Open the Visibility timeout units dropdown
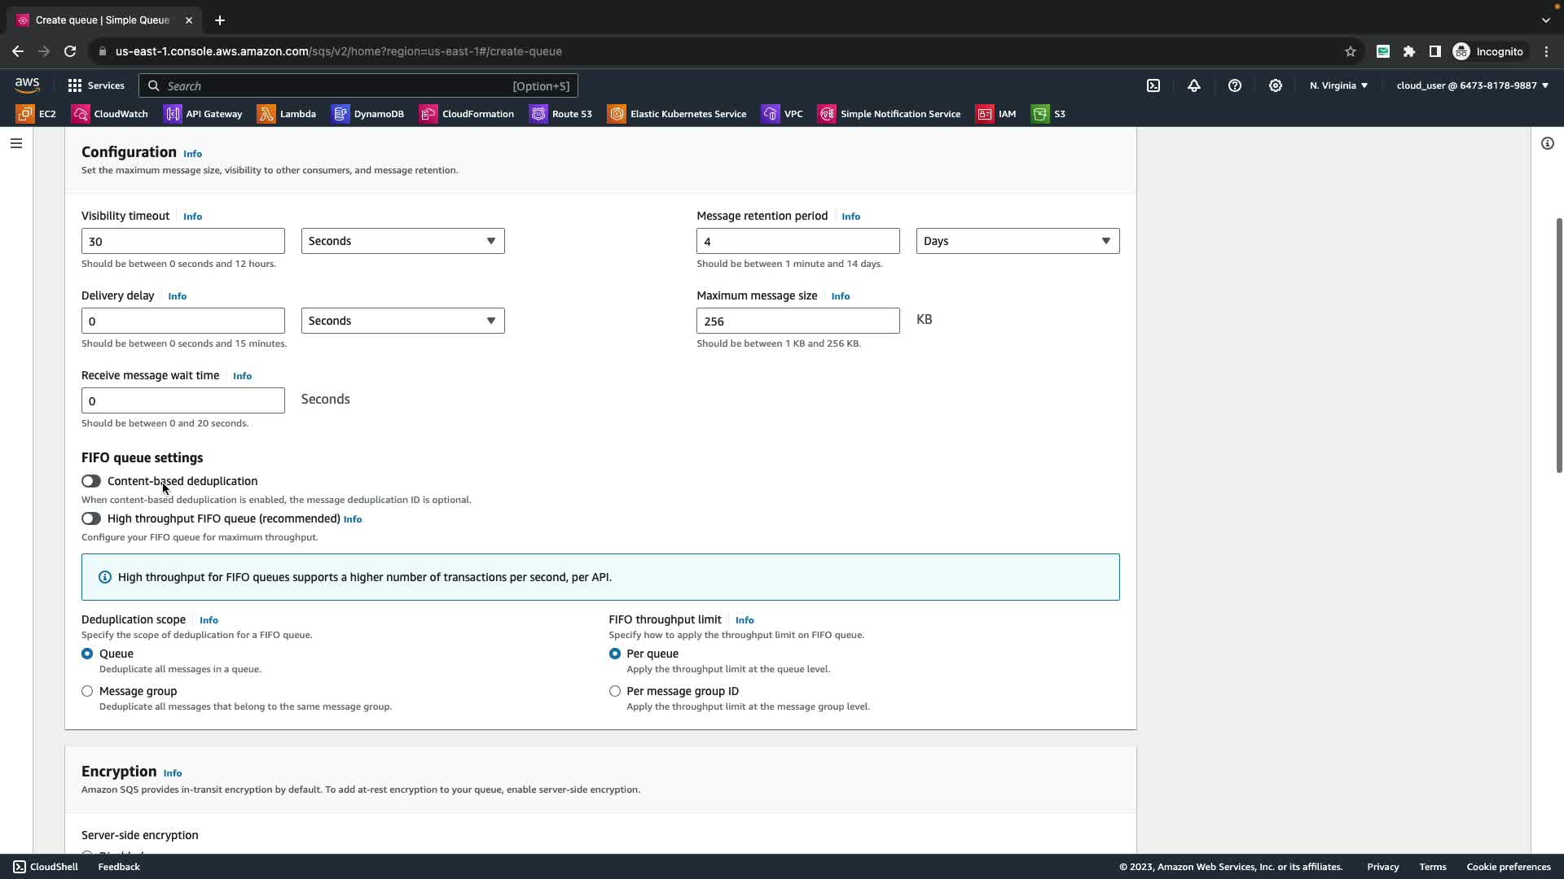This screenshot has height=879, width=1564. [x=402, y=241]
